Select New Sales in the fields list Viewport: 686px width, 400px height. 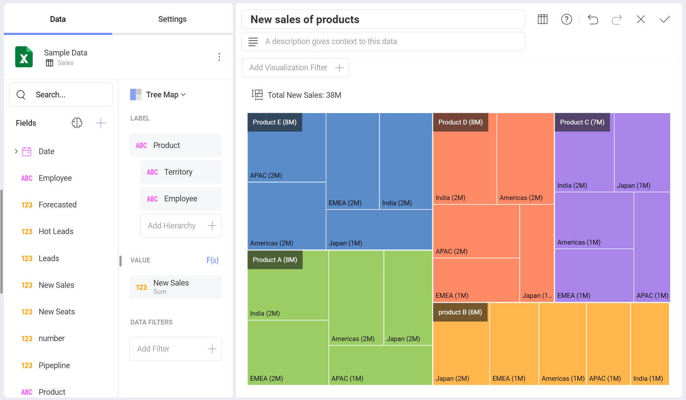(56, 285)
